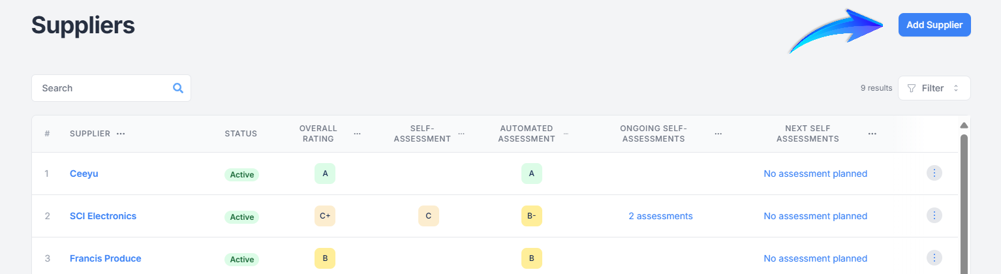Click the table scrollbar up arrow
The width and height of the screenshot is (1001, 274).
(964, 125)
